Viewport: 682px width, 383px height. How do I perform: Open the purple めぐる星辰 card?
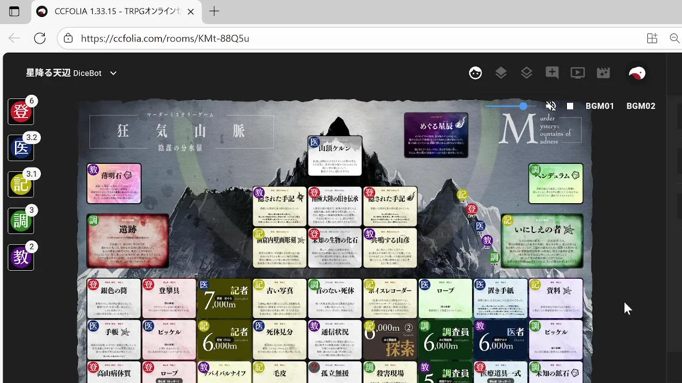(x=436, y=135)
